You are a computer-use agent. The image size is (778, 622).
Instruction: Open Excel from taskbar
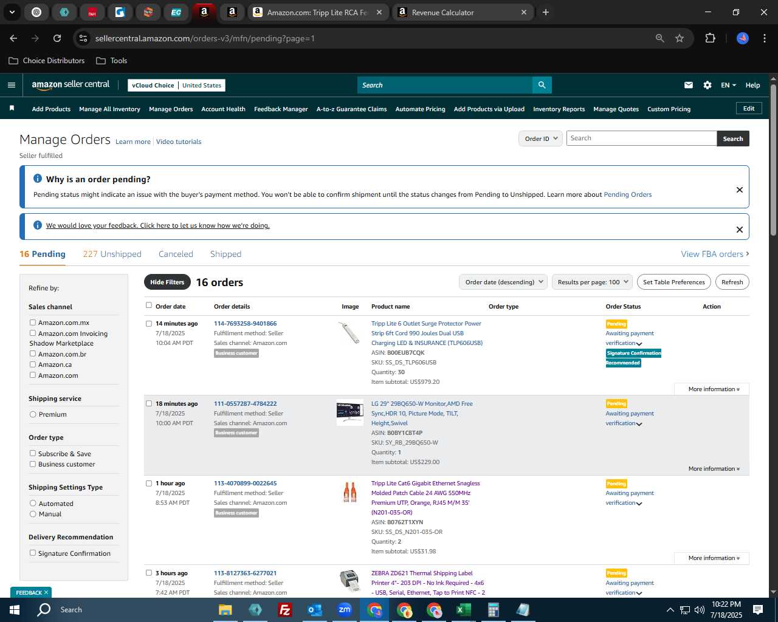tap(463, 610)
